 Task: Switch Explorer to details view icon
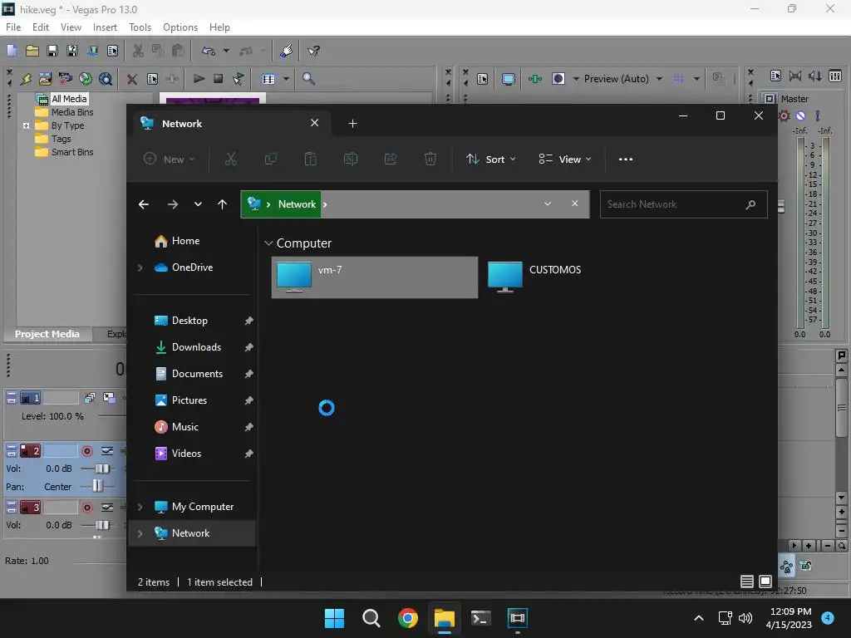click(x=747, y=582)
